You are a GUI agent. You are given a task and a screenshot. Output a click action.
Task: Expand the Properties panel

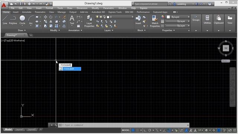(168, 31)
